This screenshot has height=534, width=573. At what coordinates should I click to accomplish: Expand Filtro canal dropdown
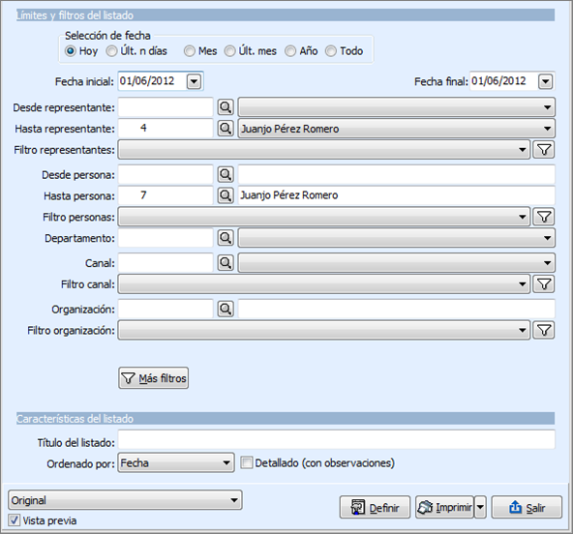(x=523, y=284)
